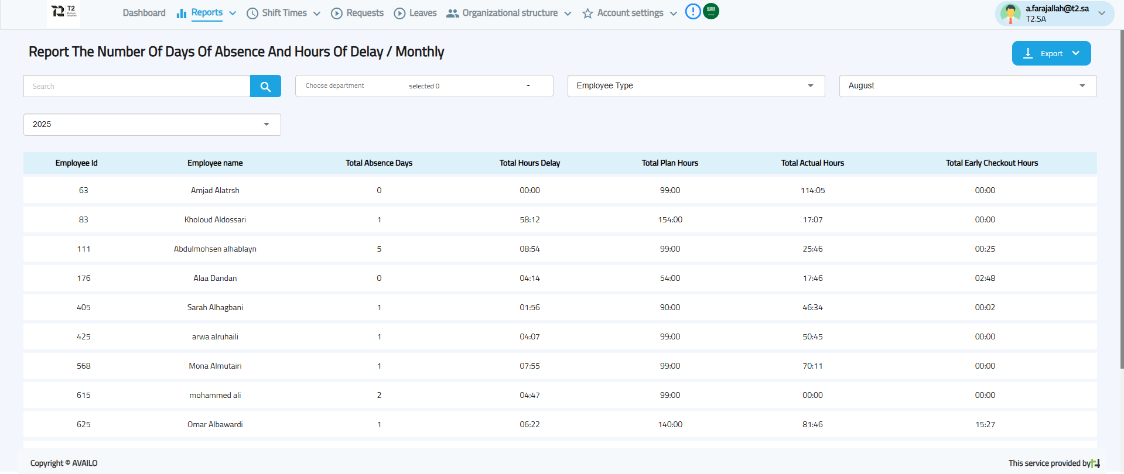Click the employee id 625 cell
The image size is (1124, 474).
tap(84, 424)
